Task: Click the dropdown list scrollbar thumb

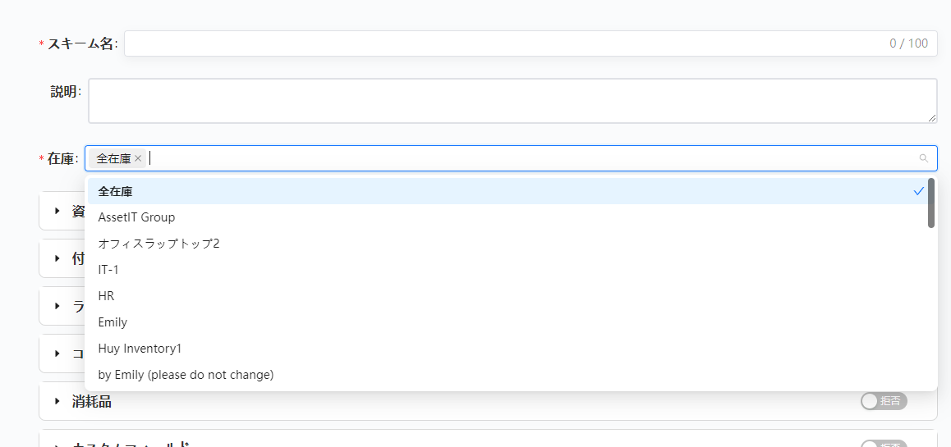Action: point(931,203)
